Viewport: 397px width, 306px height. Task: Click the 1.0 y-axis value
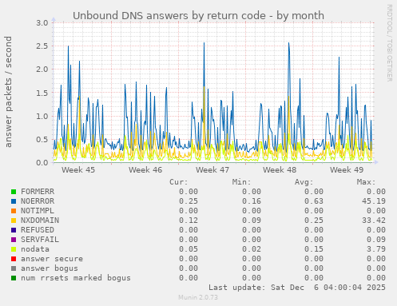point(42,116)
